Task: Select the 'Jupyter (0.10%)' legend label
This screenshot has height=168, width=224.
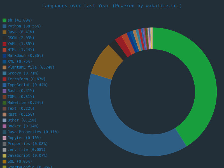Action: (x=24, y=138)
